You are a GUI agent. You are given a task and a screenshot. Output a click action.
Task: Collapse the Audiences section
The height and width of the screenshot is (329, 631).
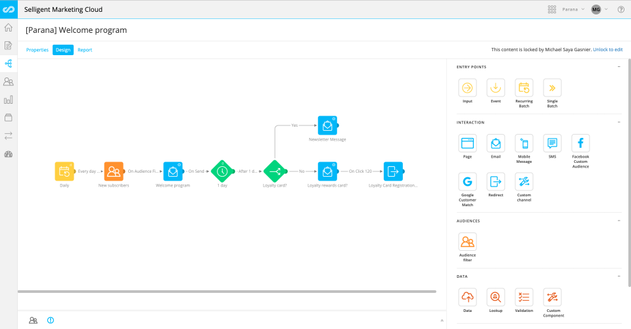pos(619,221)
